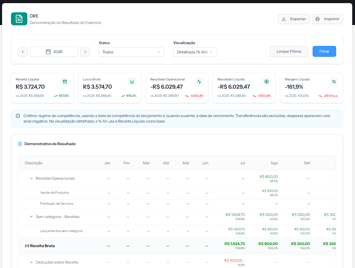This screenshot has width=355, height=268.
Task: Click the blue Filtrar button
Action: pyautogui.click(x=324, y=51)
